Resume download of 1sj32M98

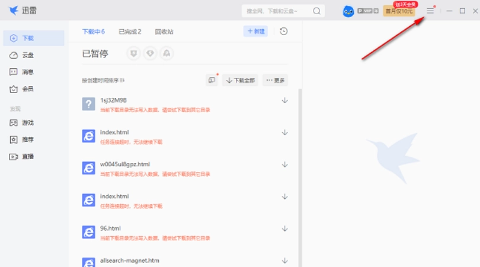(284, 100)
